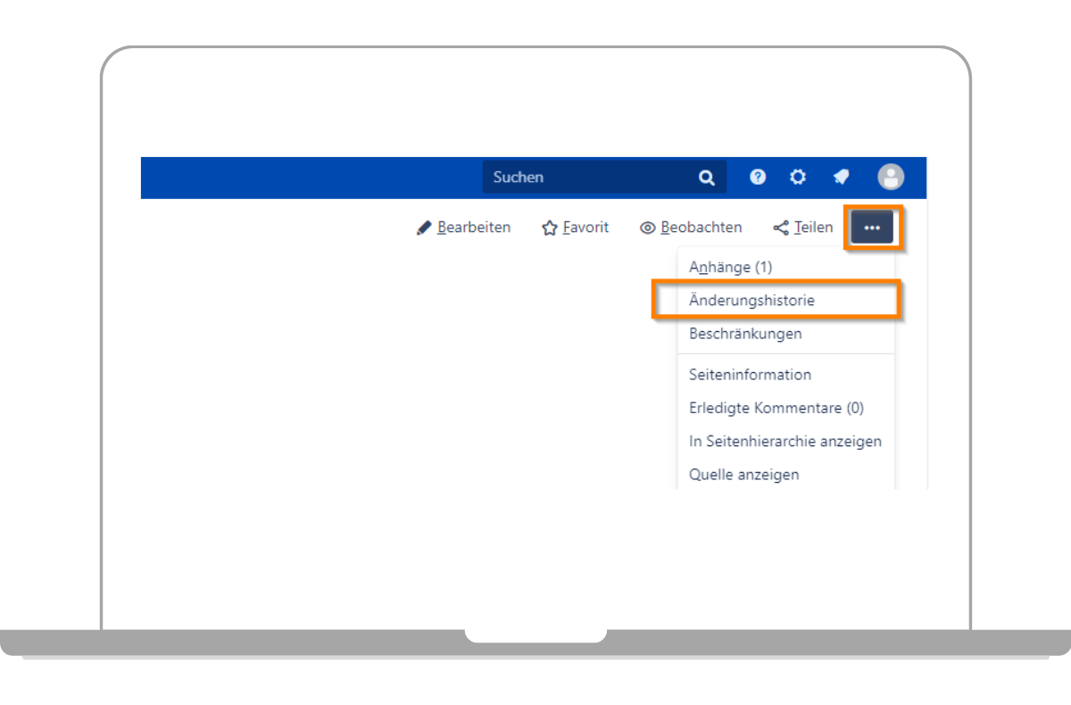Open Änderungshistorie from the dropdown menu
Viewport: 1071px width, 705px height.
click(x=751, y=301)
